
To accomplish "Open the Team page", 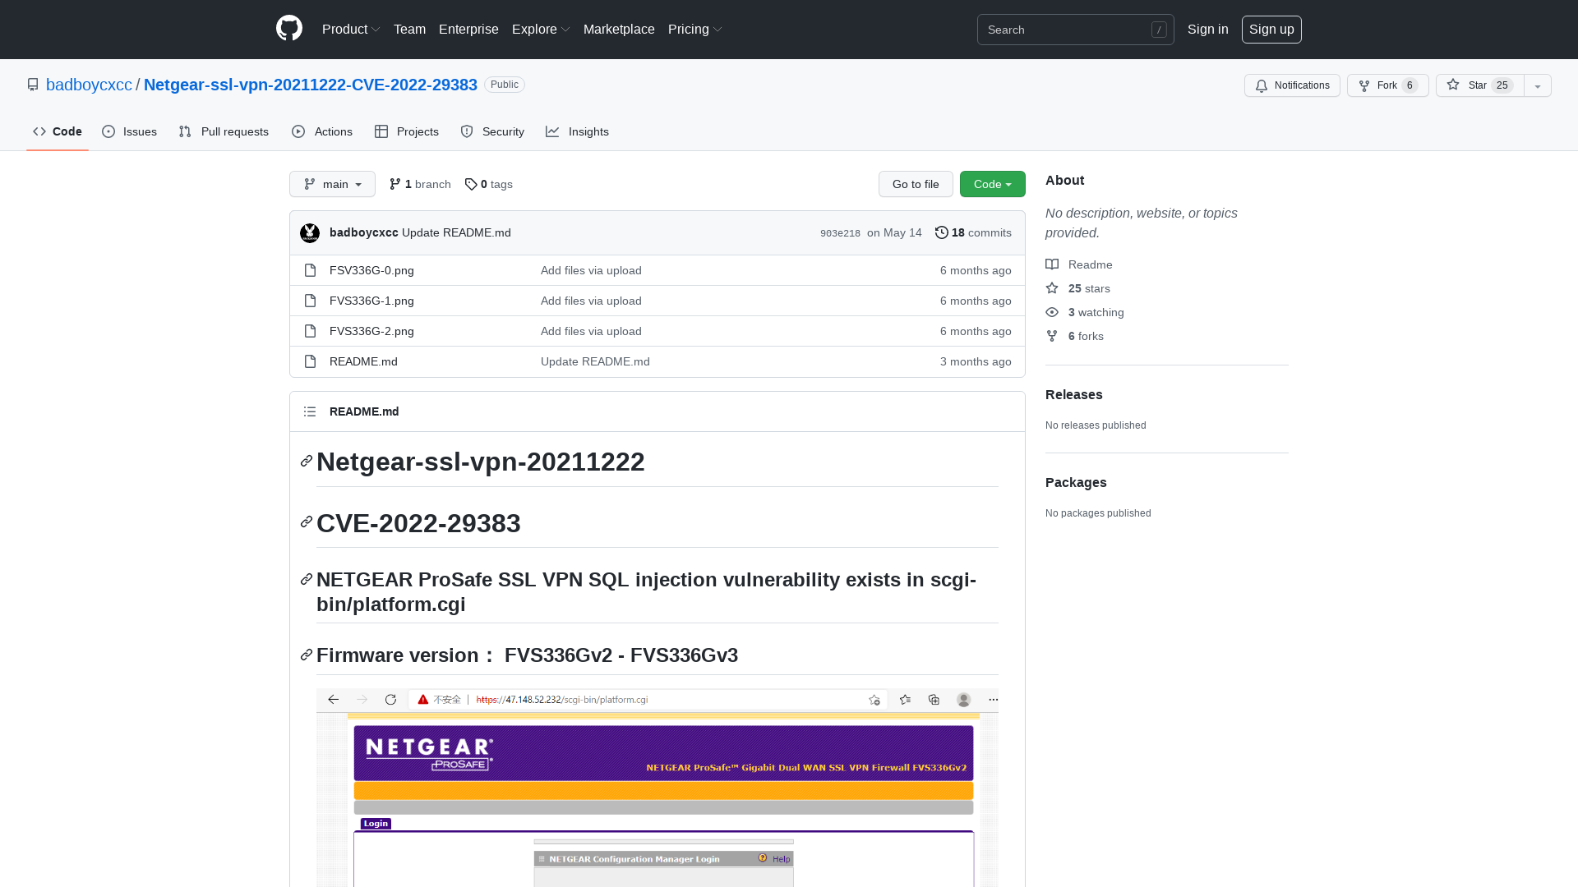I will click(x=409, y=29).
